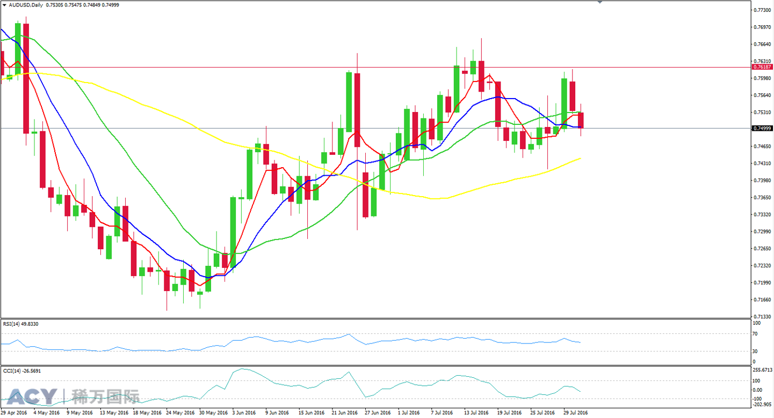Click the CCI(14) -26.5691 indicator label
Image resolution: width=774 pixels, height=418 pixels.
pyautogui.click(x=21, y=370)
